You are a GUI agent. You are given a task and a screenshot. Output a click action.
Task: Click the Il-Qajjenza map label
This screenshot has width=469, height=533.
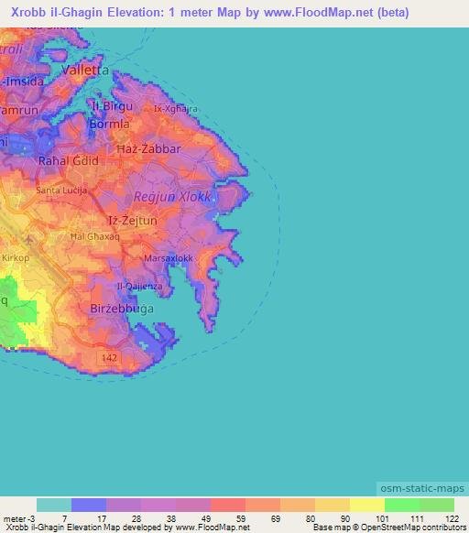coord(139,287)
